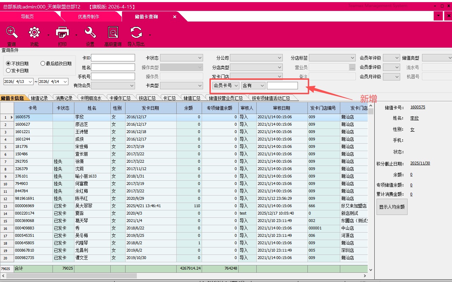The width and height of the screenshot is (452, 282).
Task: Expand the 分公司 dropdown list
Action: tap(280, 58)
